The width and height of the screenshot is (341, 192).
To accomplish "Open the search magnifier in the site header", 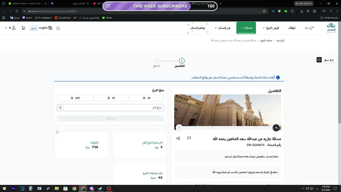I will (x=58, y=28).
